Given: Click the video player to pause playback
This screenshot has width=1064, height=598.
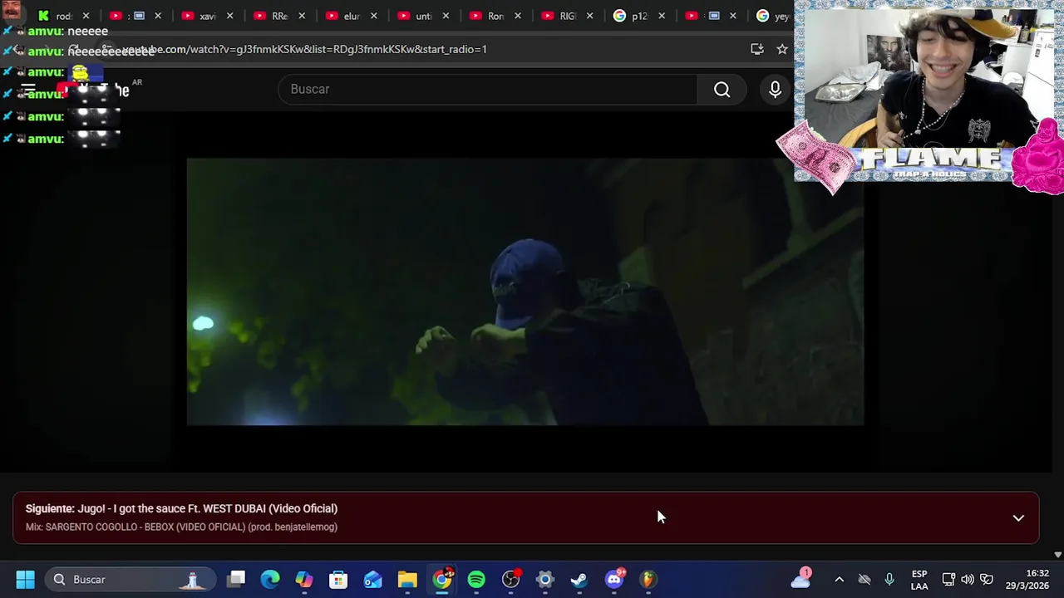Looking at the screenshot, I should pos(525,292).
